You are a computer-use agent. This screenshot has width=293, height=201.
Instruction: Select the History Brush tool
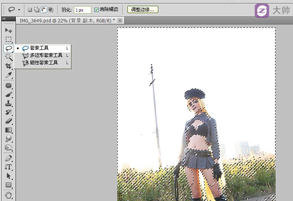[x=9, y=112]
